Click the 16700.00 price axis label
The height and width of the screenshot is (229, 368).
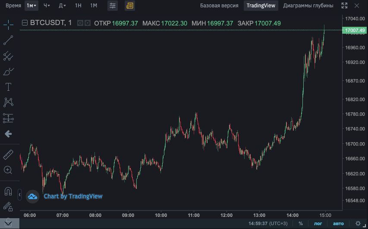click(x=355, y=143)
